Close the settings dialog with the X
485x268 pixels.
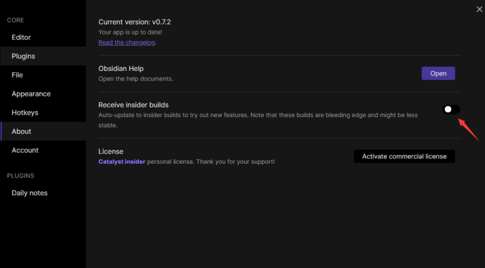479,8
